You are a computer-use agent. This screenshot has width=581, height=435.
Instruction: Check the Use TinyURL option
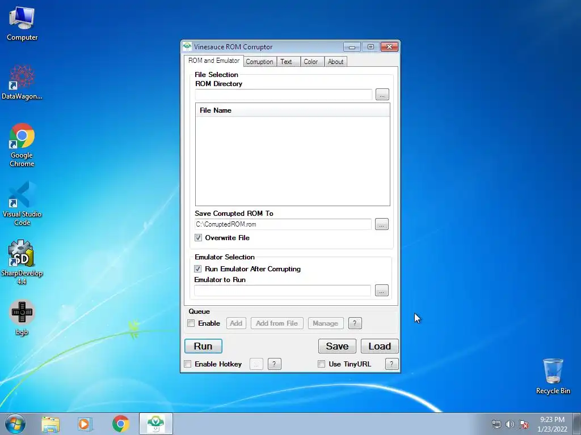coord(322,364)
